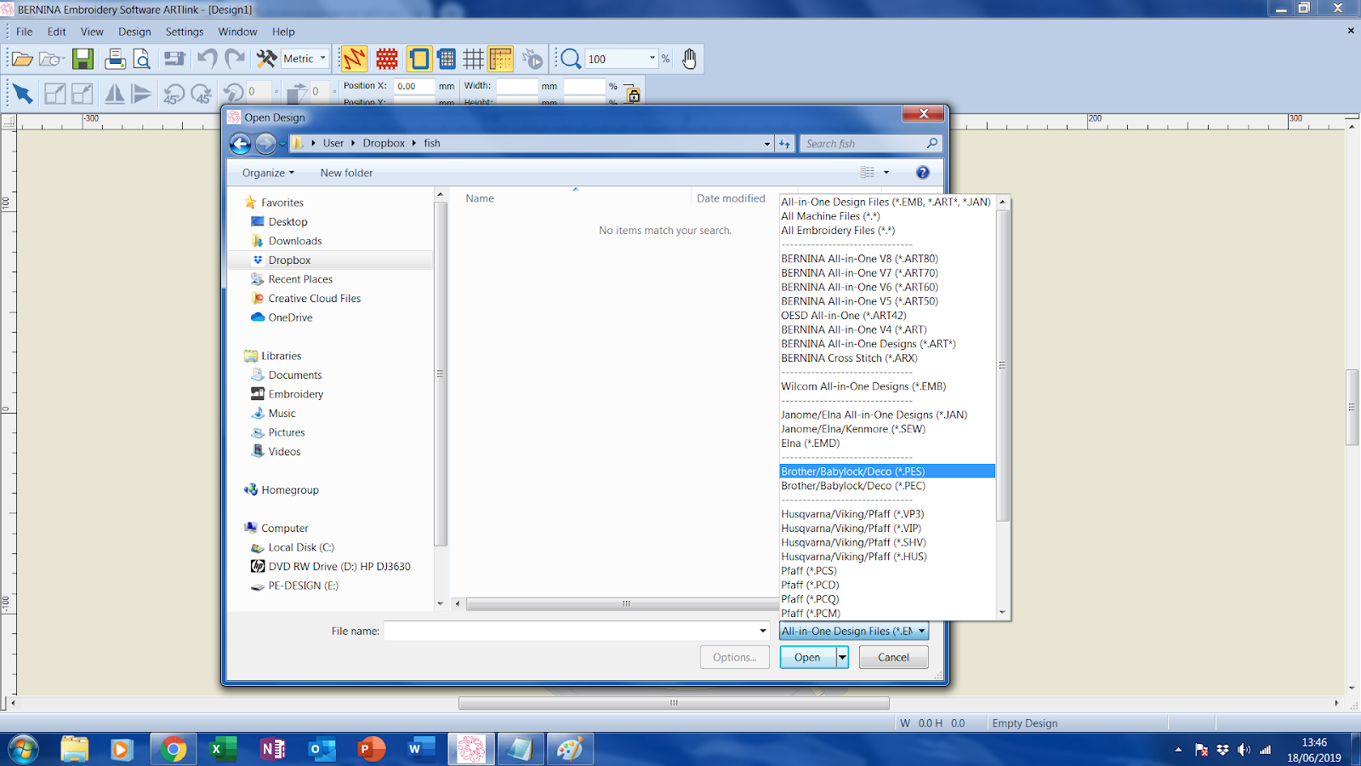Sort files by the Date modified column header
The image size is (1361, 766).
[731, 198]
